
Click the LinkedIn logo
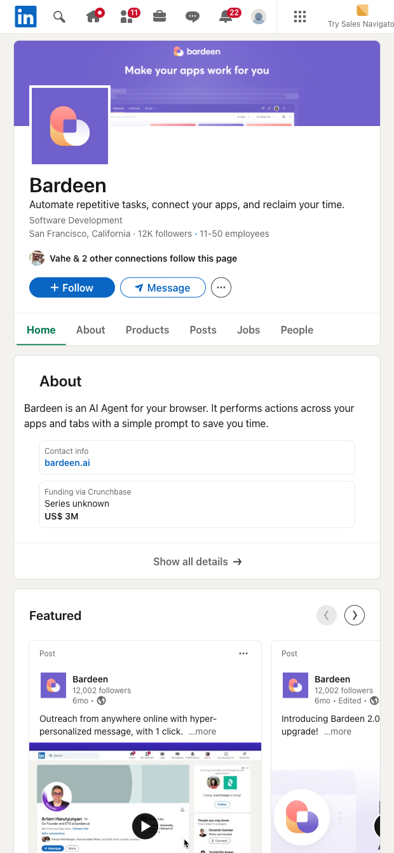(x=25, y=17)
